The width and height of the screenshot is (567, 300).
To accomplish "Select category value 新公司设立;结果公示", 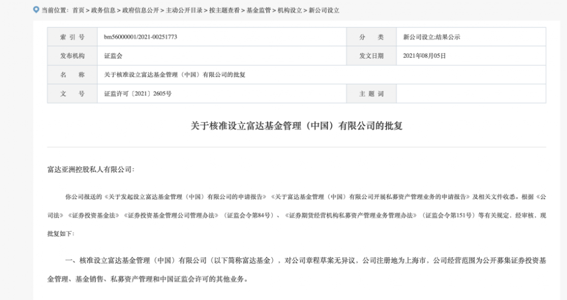I will pos(432,37).
